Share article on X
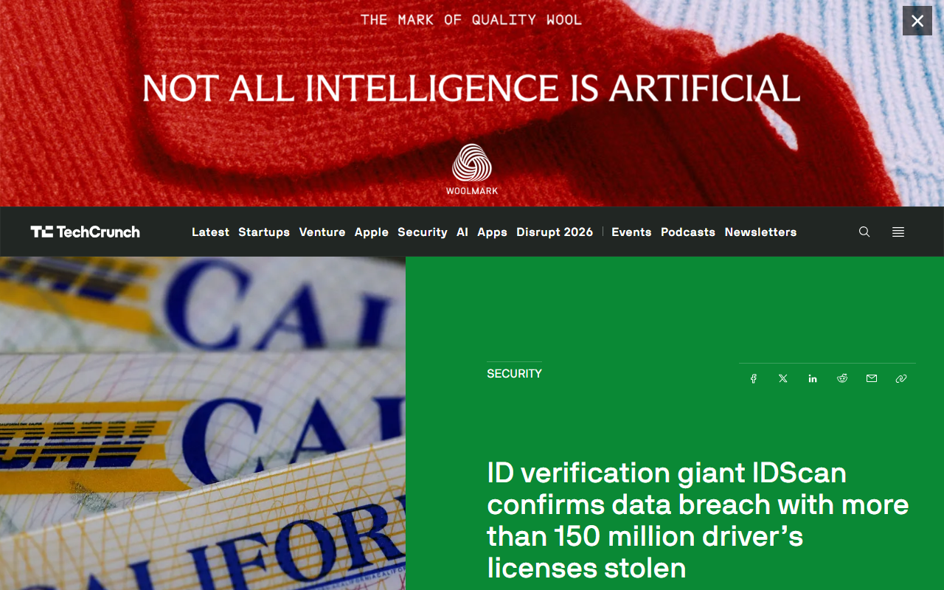 click(783, 378)
